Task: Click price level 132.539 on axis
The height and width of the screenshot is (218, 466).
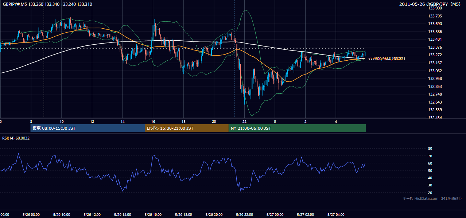Action: 435,110
